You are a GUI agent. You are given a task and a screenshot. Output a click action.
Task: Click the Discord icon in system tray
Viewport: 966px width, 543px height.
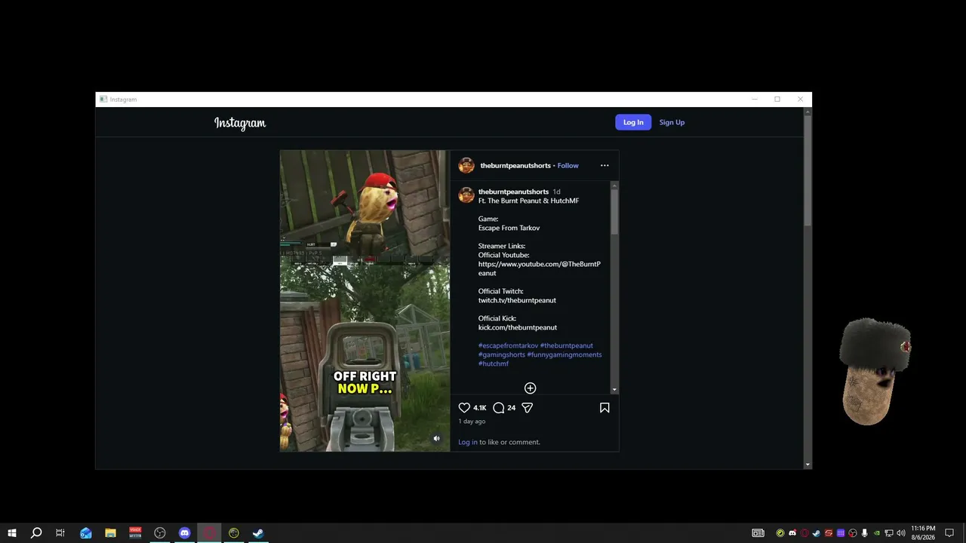[x=792, y=533]
